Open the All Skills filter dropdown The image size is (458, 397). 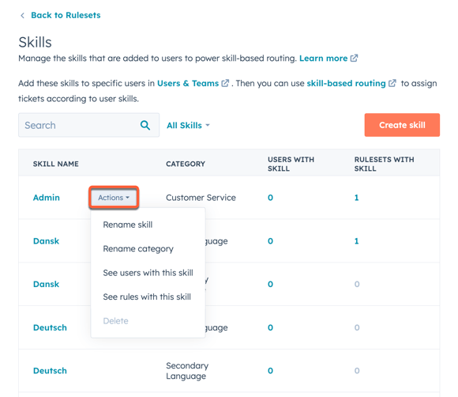pyautogui.click(x=188, y=126)
